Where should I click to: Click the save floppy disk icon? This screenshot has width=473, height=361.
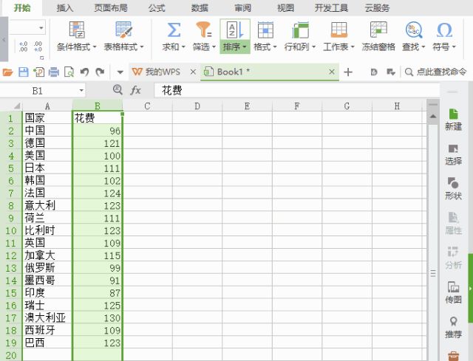24,72
